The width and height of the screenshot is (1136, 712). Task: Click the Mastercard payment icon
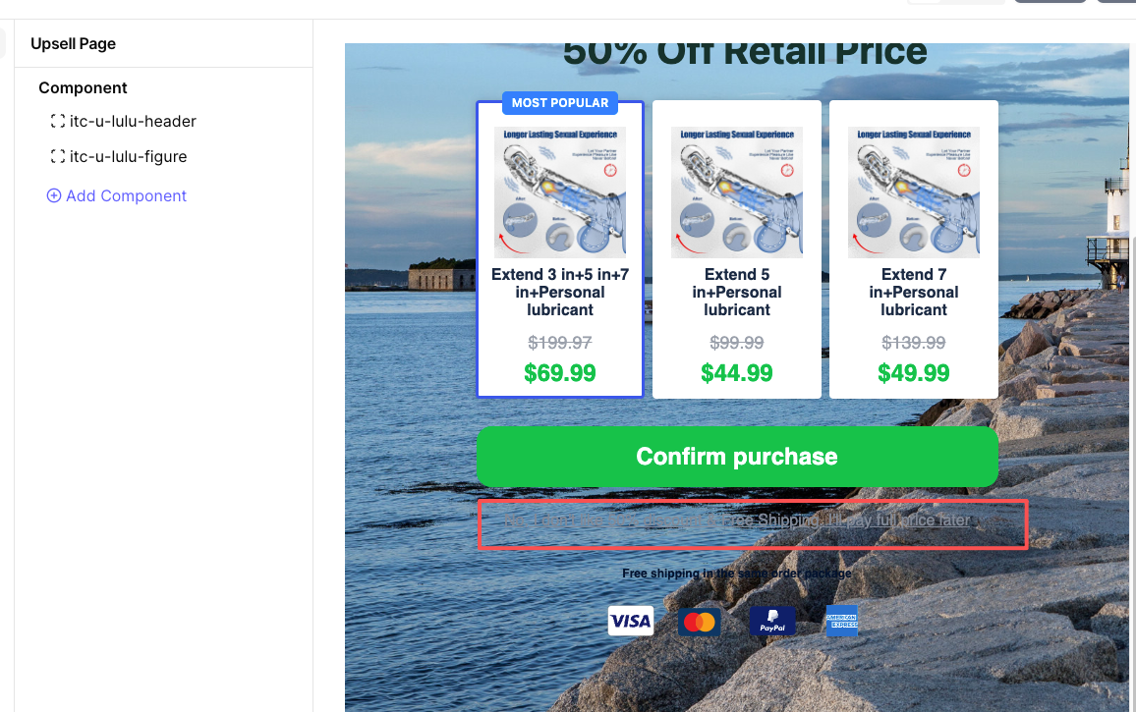700,622
